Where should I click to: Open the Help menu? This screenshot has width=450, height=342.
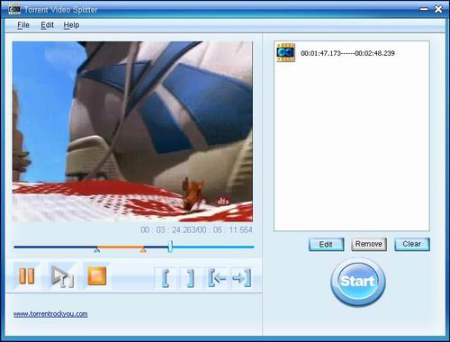point(71,25)
